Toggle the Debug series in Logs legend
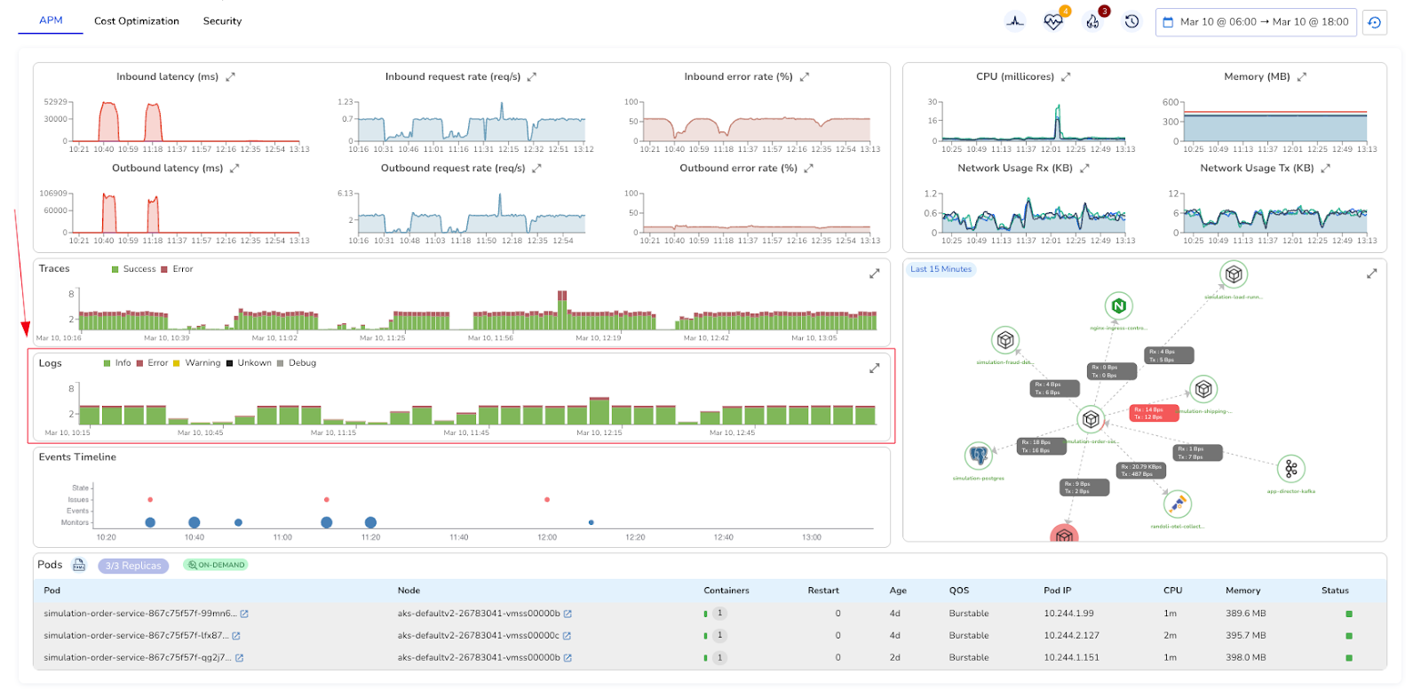 tap(297, 363)
